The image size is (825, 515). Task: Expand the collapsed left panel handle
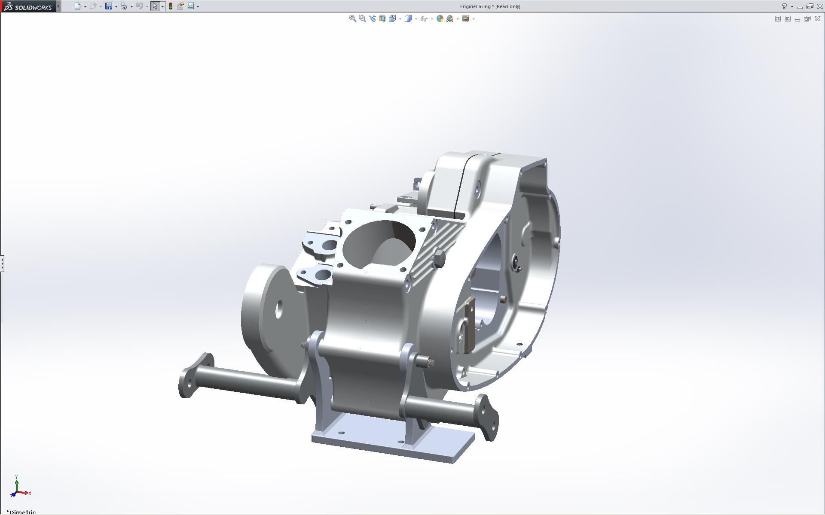tap(2, 263)
